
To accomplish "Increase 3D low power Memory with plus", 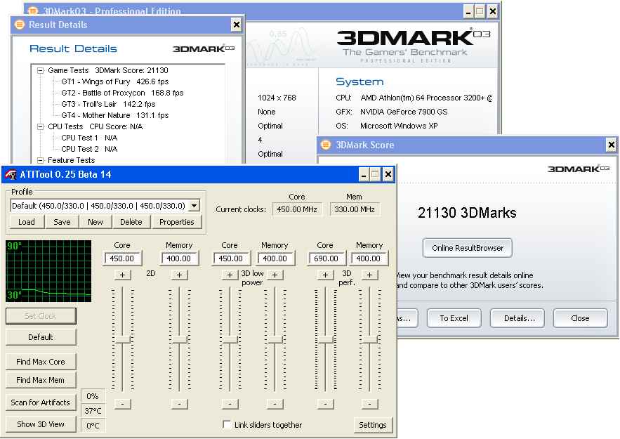I will (x=275, y=275).
